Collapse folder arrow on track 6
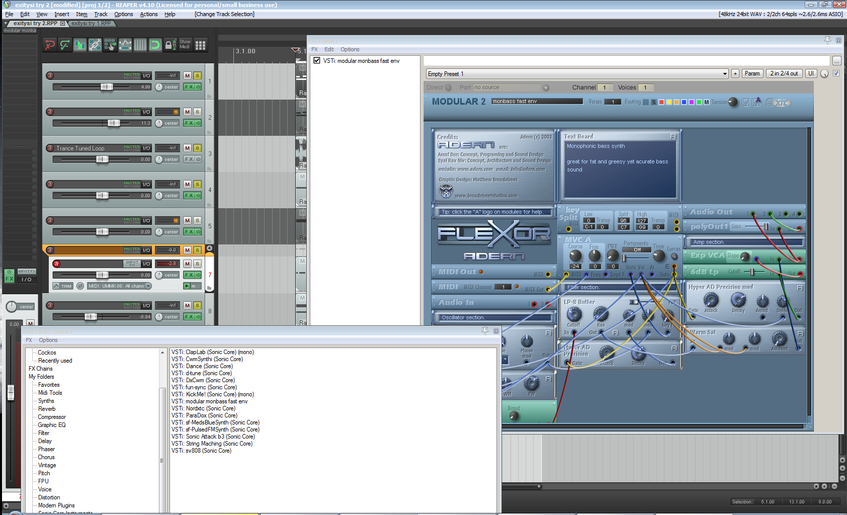 click(x=210, y=248)
